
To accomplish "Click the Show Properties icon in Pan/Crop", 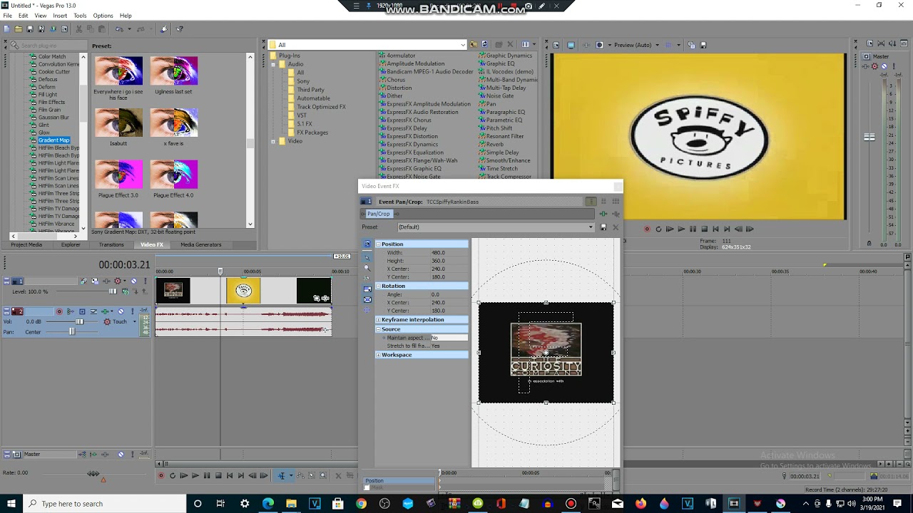I will pos(367,244).
